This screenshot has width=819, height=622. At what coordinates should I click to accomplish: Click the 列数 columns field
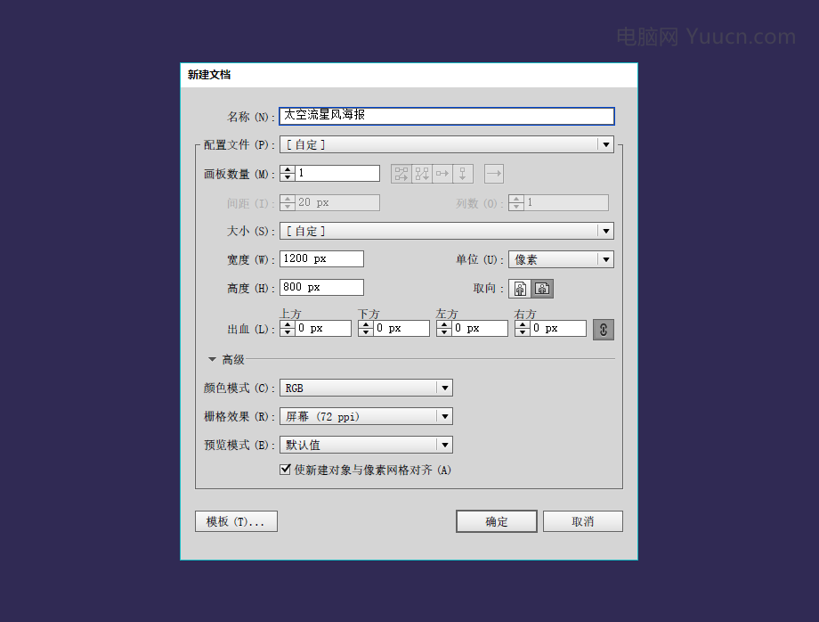566,203
